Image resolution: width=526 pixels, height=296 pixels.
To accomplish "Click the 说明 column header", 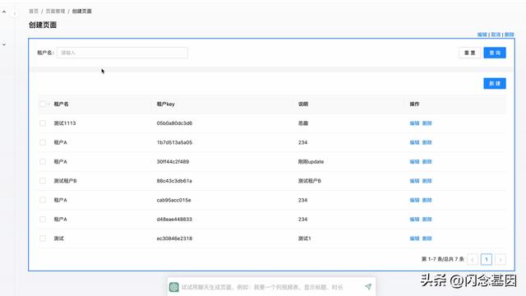I will tap(303, 104).
